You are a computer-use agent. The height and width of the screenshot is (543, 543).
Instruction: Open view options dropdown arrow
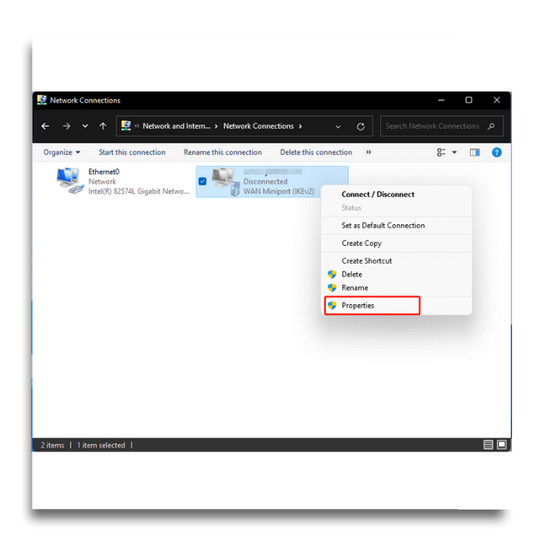[x=455, y=152]
